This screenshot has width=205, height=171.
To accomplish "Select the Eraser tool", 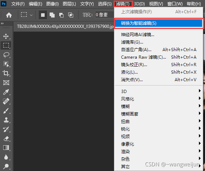I will tap(6, 138).
